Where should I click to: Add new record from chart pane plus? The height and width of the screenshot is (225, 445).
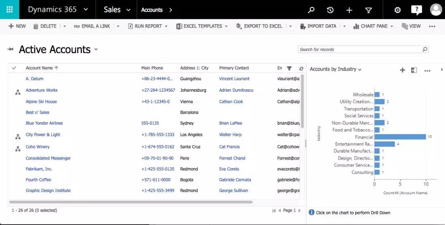pos(403,70)
